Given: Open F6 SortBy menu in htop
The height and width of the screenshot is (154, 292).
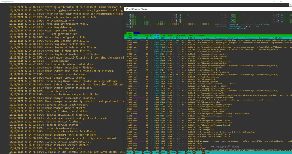Looking at the screenshot, I should pyautogui.click(x=171, y=153).
